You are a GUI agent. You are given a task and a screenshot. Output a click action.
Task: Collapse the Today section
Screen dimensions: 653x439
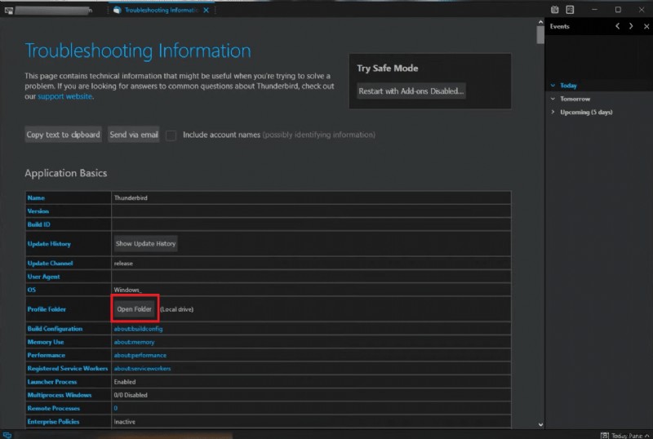coord(553,86)
